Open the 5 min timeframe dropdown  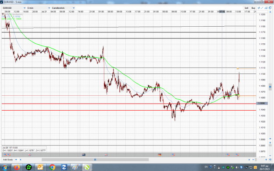39,8
